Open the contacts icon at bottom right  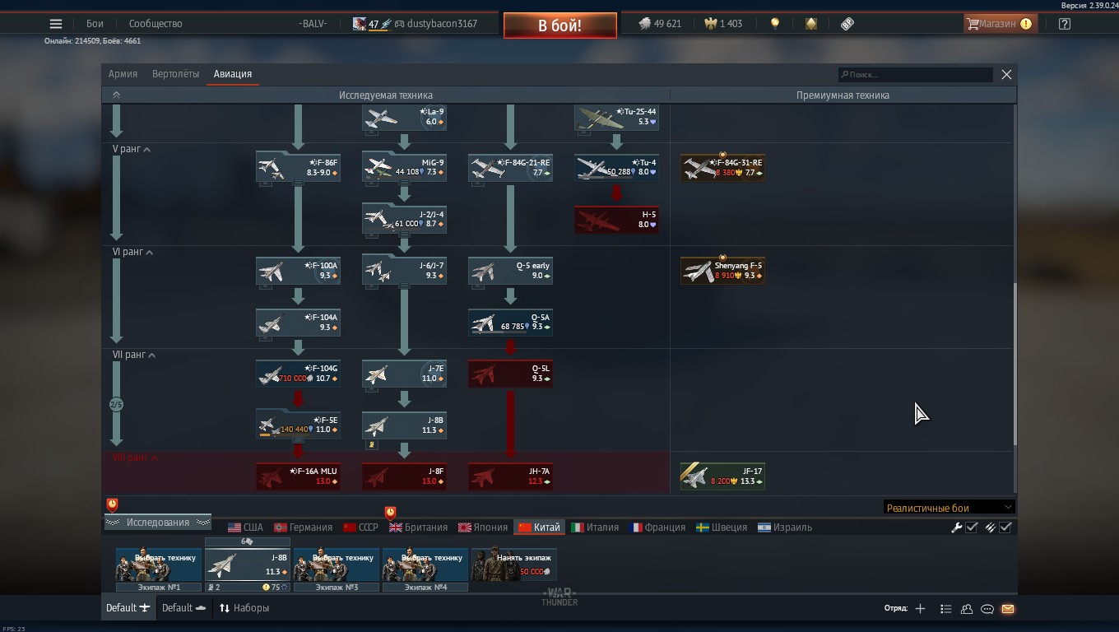[967, 609]
